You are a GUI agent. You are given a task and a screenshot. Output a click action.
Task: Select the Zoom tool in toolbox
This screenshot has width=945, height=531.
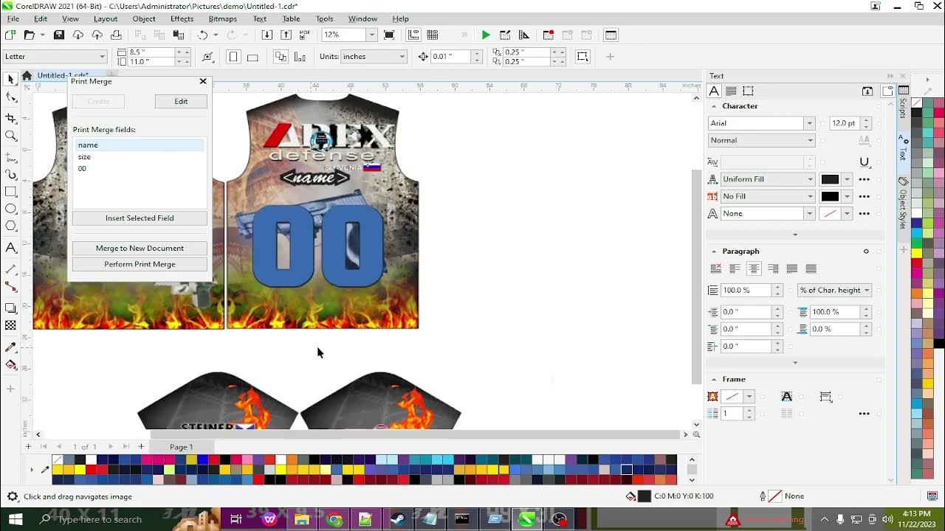point(10,136)
